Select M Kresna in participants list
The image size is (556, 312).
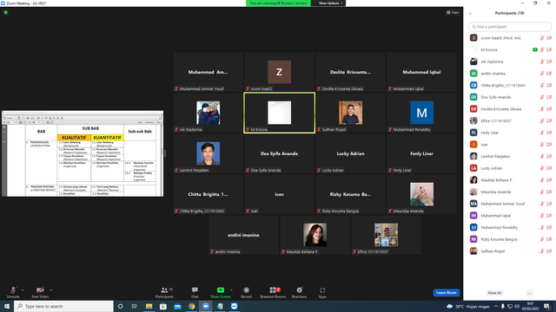[x=510, y=50]
